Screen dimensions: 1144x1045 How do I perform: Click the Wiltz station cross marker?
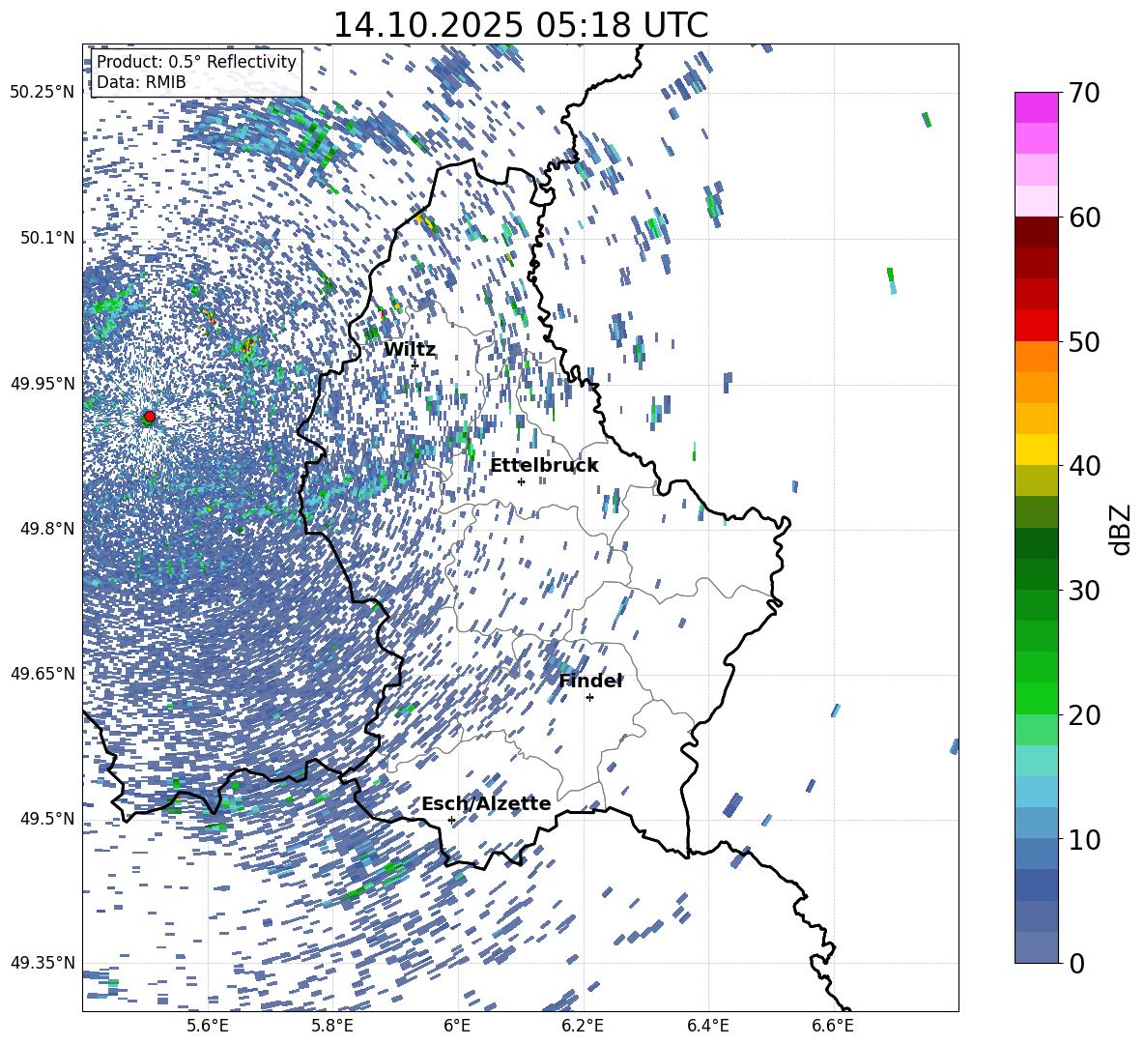coord(415,364)
